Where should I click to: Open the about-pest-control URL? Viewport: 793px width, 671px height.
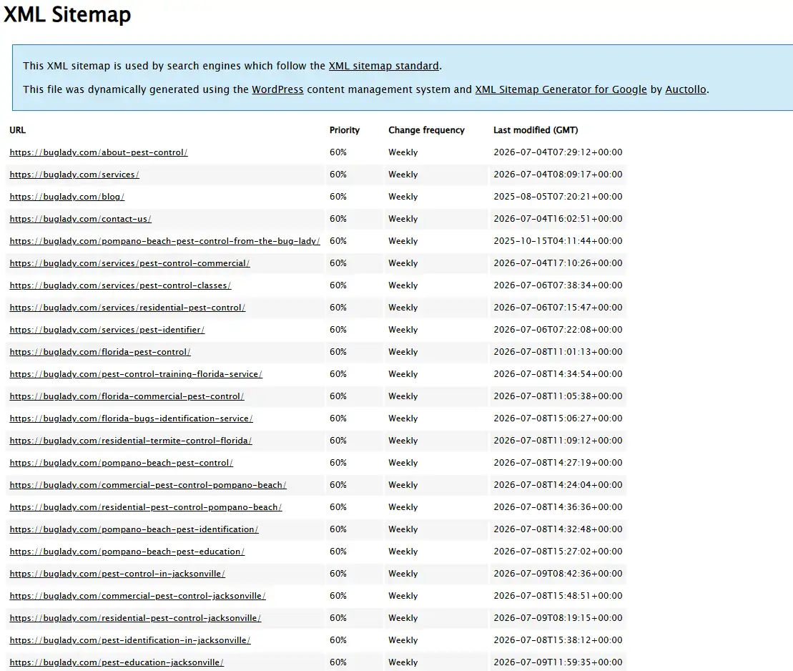click(x=99, y=152)
